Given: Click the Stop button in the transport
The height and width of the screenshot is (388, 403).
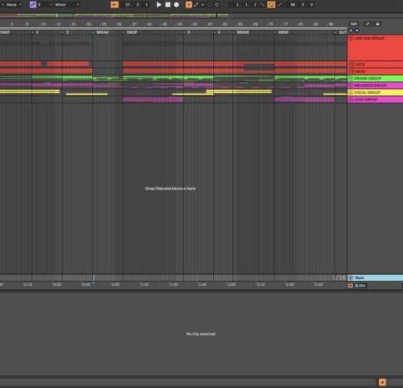Looking at the screenshot, I should coord(167,4).
